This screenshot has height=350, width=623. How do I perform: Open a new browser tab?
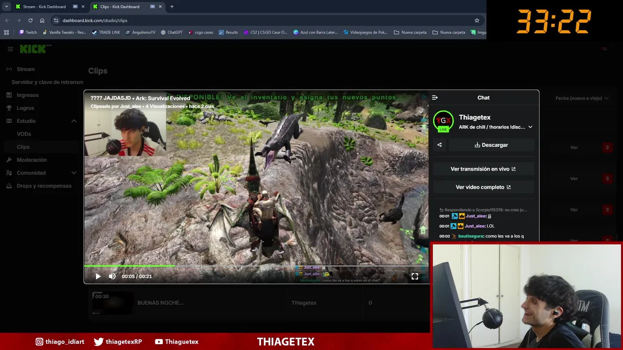pyautogui.click(x=172, y=7)
